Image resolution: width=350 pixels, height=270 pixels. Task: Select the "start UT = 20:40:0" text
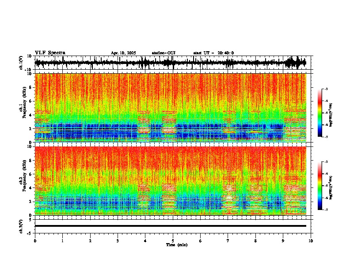tap(213, 53)
